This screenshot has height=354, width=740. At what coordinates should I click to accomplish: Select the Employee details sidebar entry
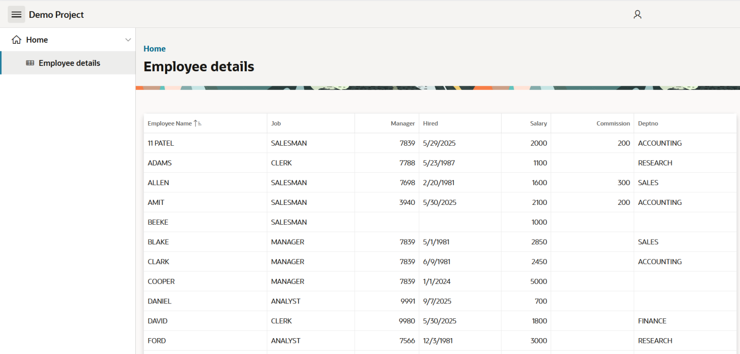(69, 63)
